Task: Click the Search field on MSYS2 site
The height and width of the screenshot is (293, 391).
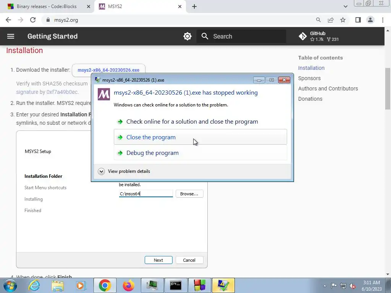Action: [x=241, y=36]
